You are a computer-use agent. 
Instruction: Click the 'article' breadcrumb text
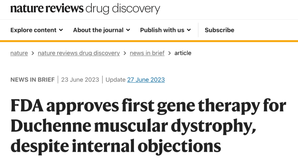(183, 53)
